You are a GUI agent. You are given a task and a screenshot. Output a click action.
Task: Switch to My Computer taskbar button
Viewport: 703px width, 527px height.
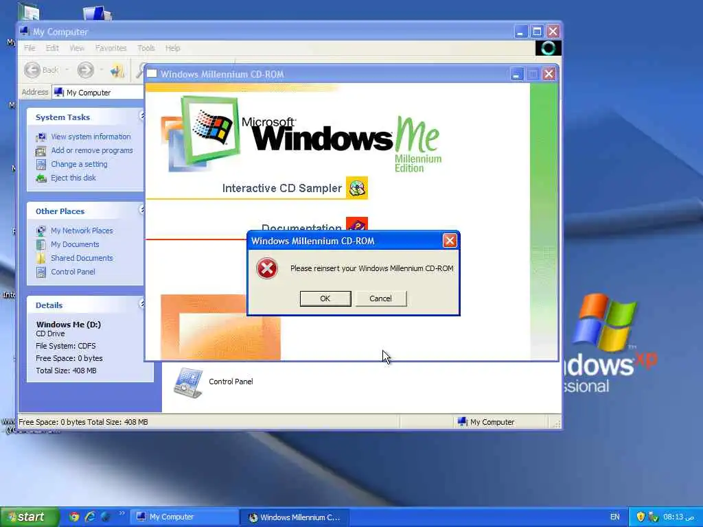pos(184,517)
